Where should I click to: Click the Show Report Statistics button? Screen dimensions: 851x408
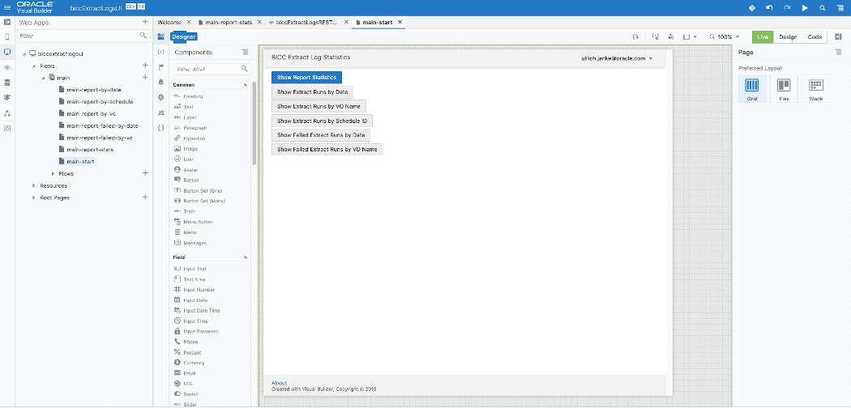coord(306,78)
